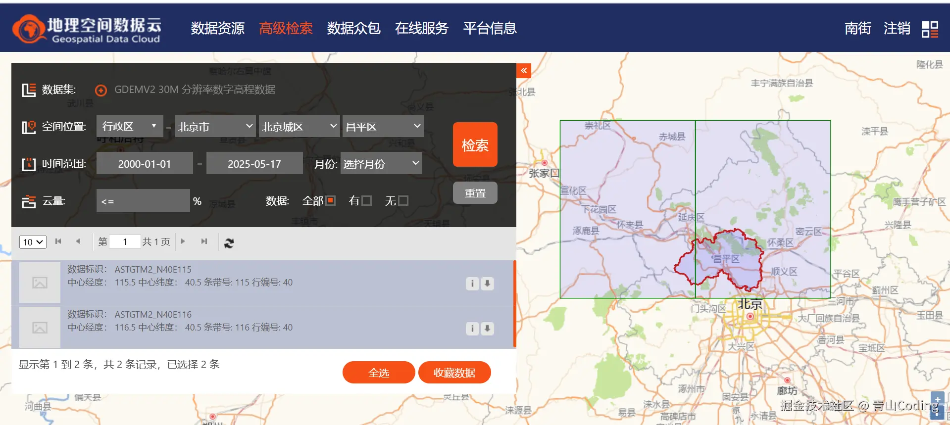Open thumbnail of ASTGTM2_N40E116
Screen dimensions: 950x425
[x=40, y=328]
